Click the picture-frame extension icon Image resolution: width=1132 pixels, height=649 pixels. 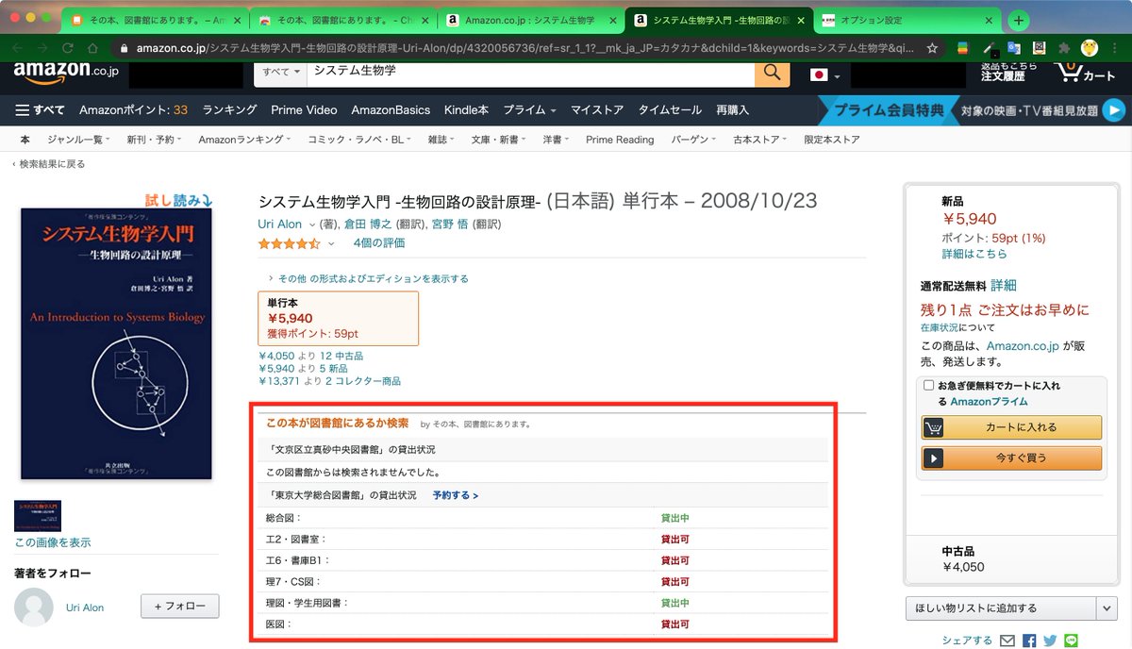1039,47
